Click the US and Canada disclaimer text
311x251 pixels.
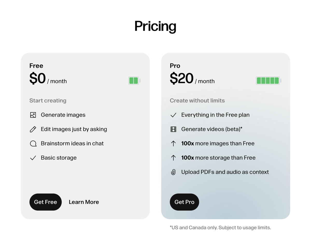click(220, 227)
